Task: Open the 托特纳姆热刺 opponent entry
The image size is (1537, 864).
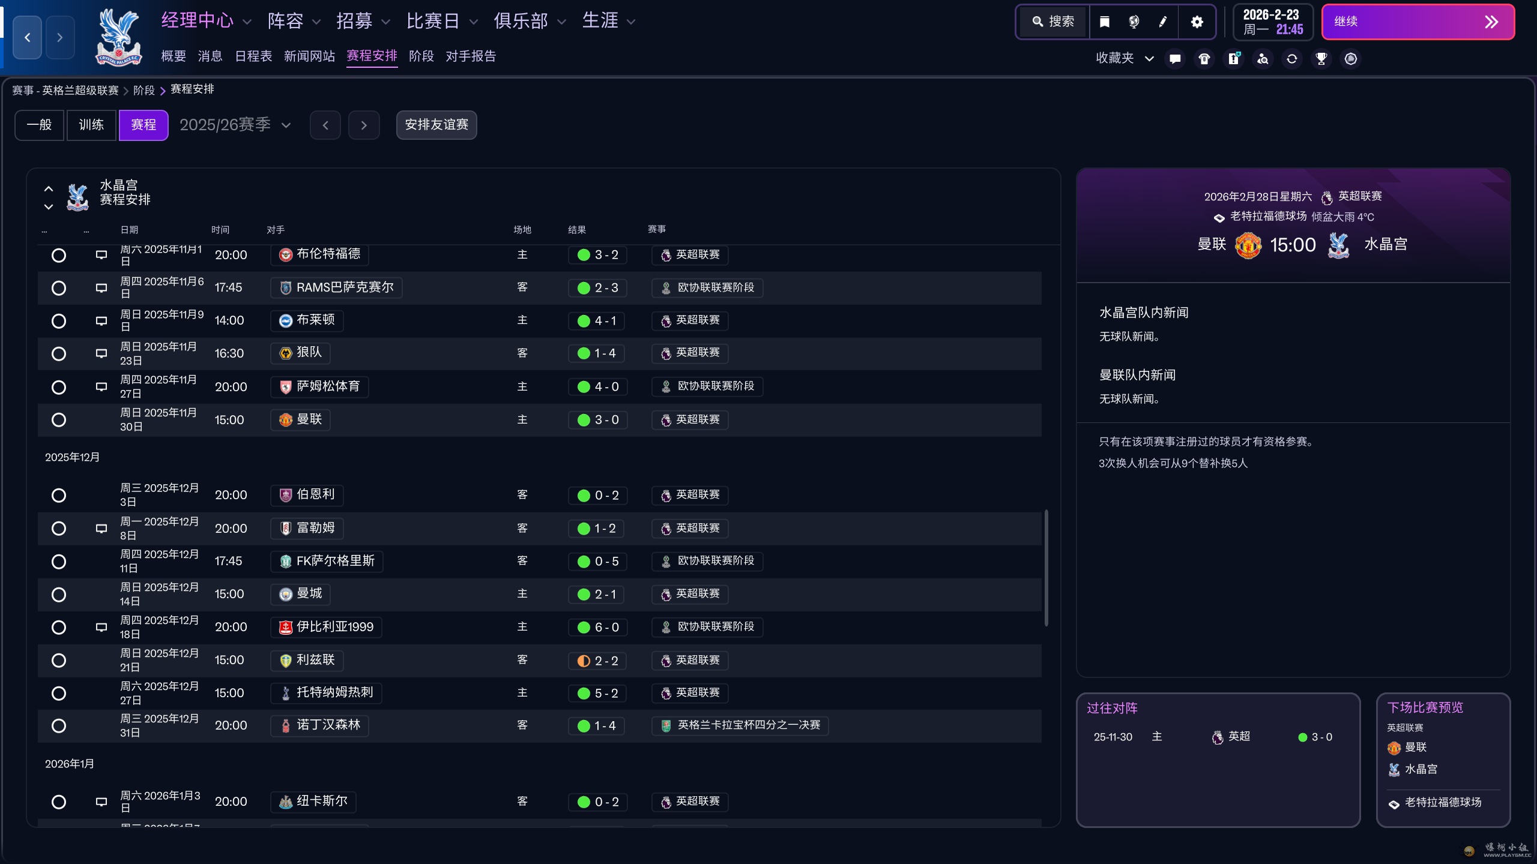Action: 326,693
